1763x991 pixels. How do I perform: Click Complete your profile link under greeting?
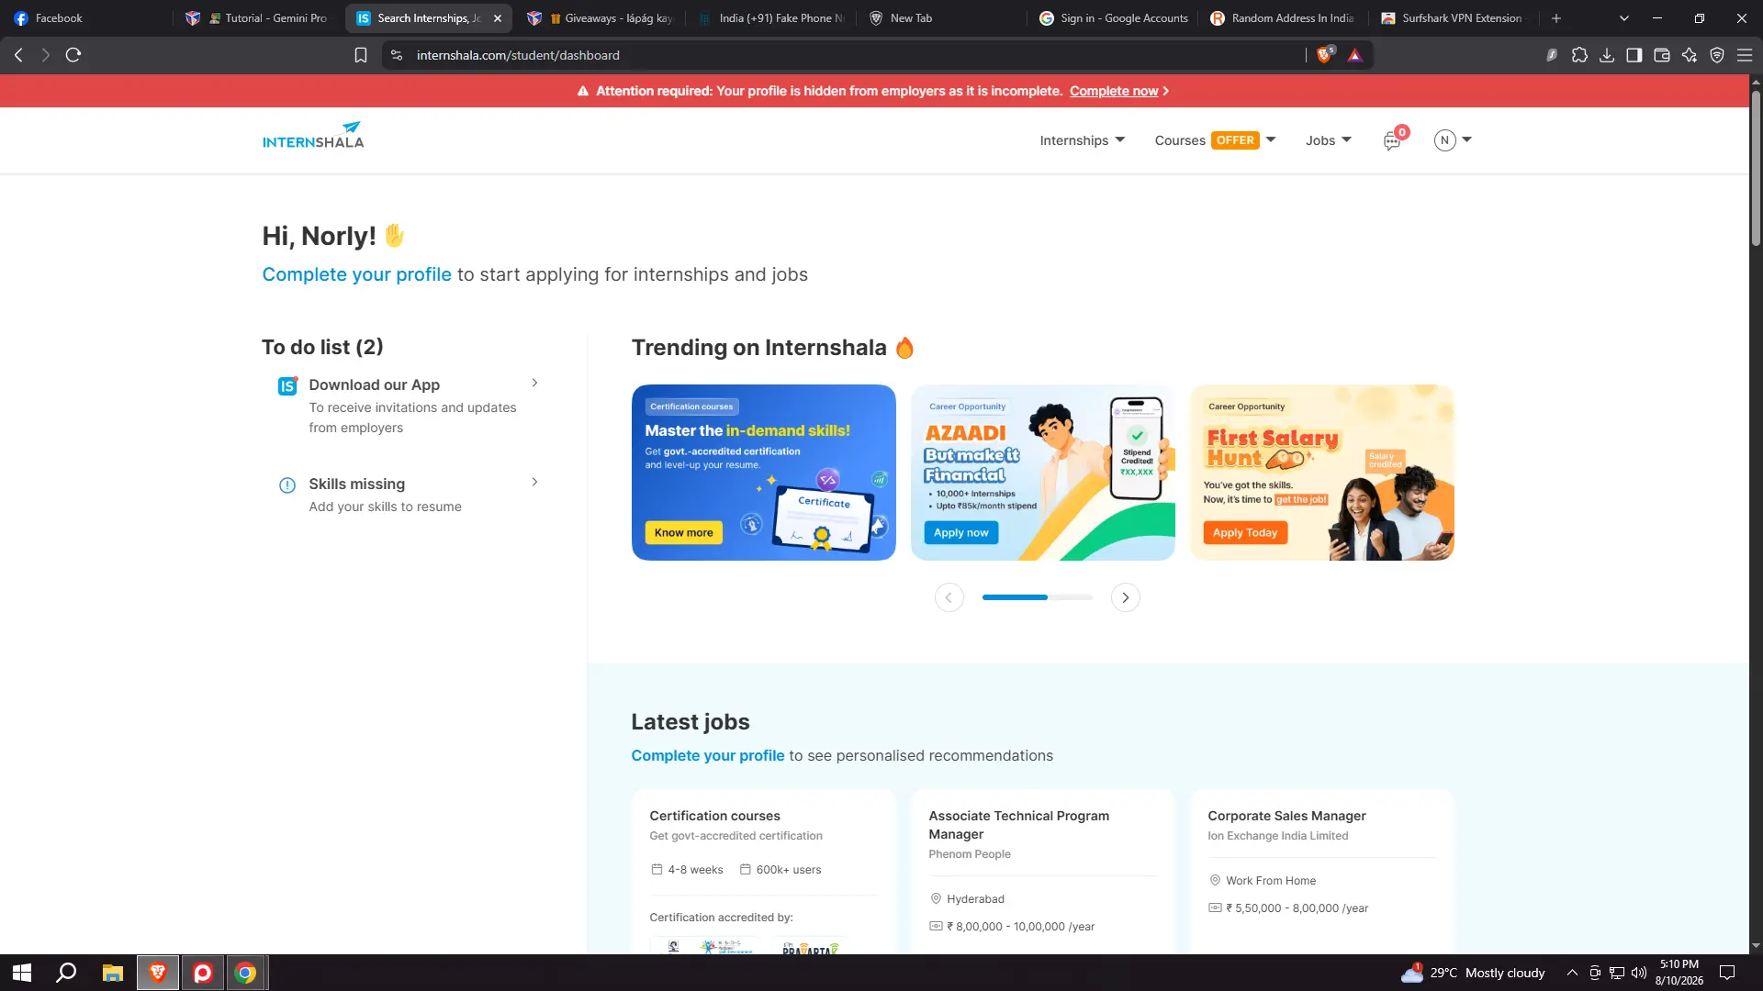(356, 274)
